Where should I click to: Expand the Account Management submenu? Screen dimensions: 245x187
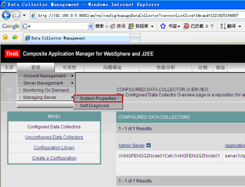point(46,76)
